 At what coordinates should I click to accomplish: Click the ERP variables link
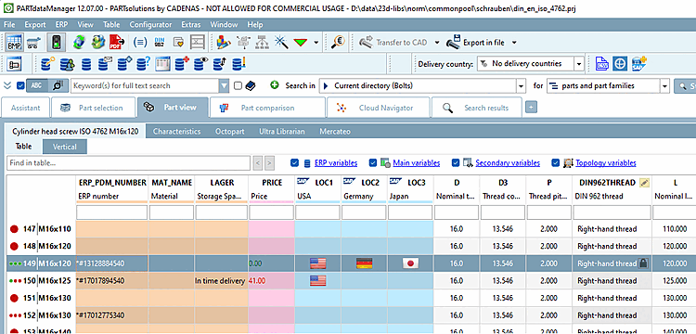(336, 162)
